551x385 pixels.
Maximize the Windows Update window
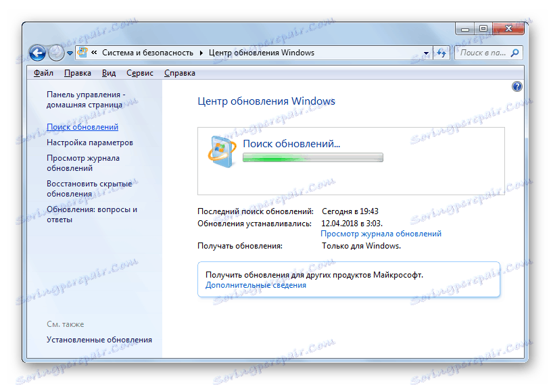point(483,29)
